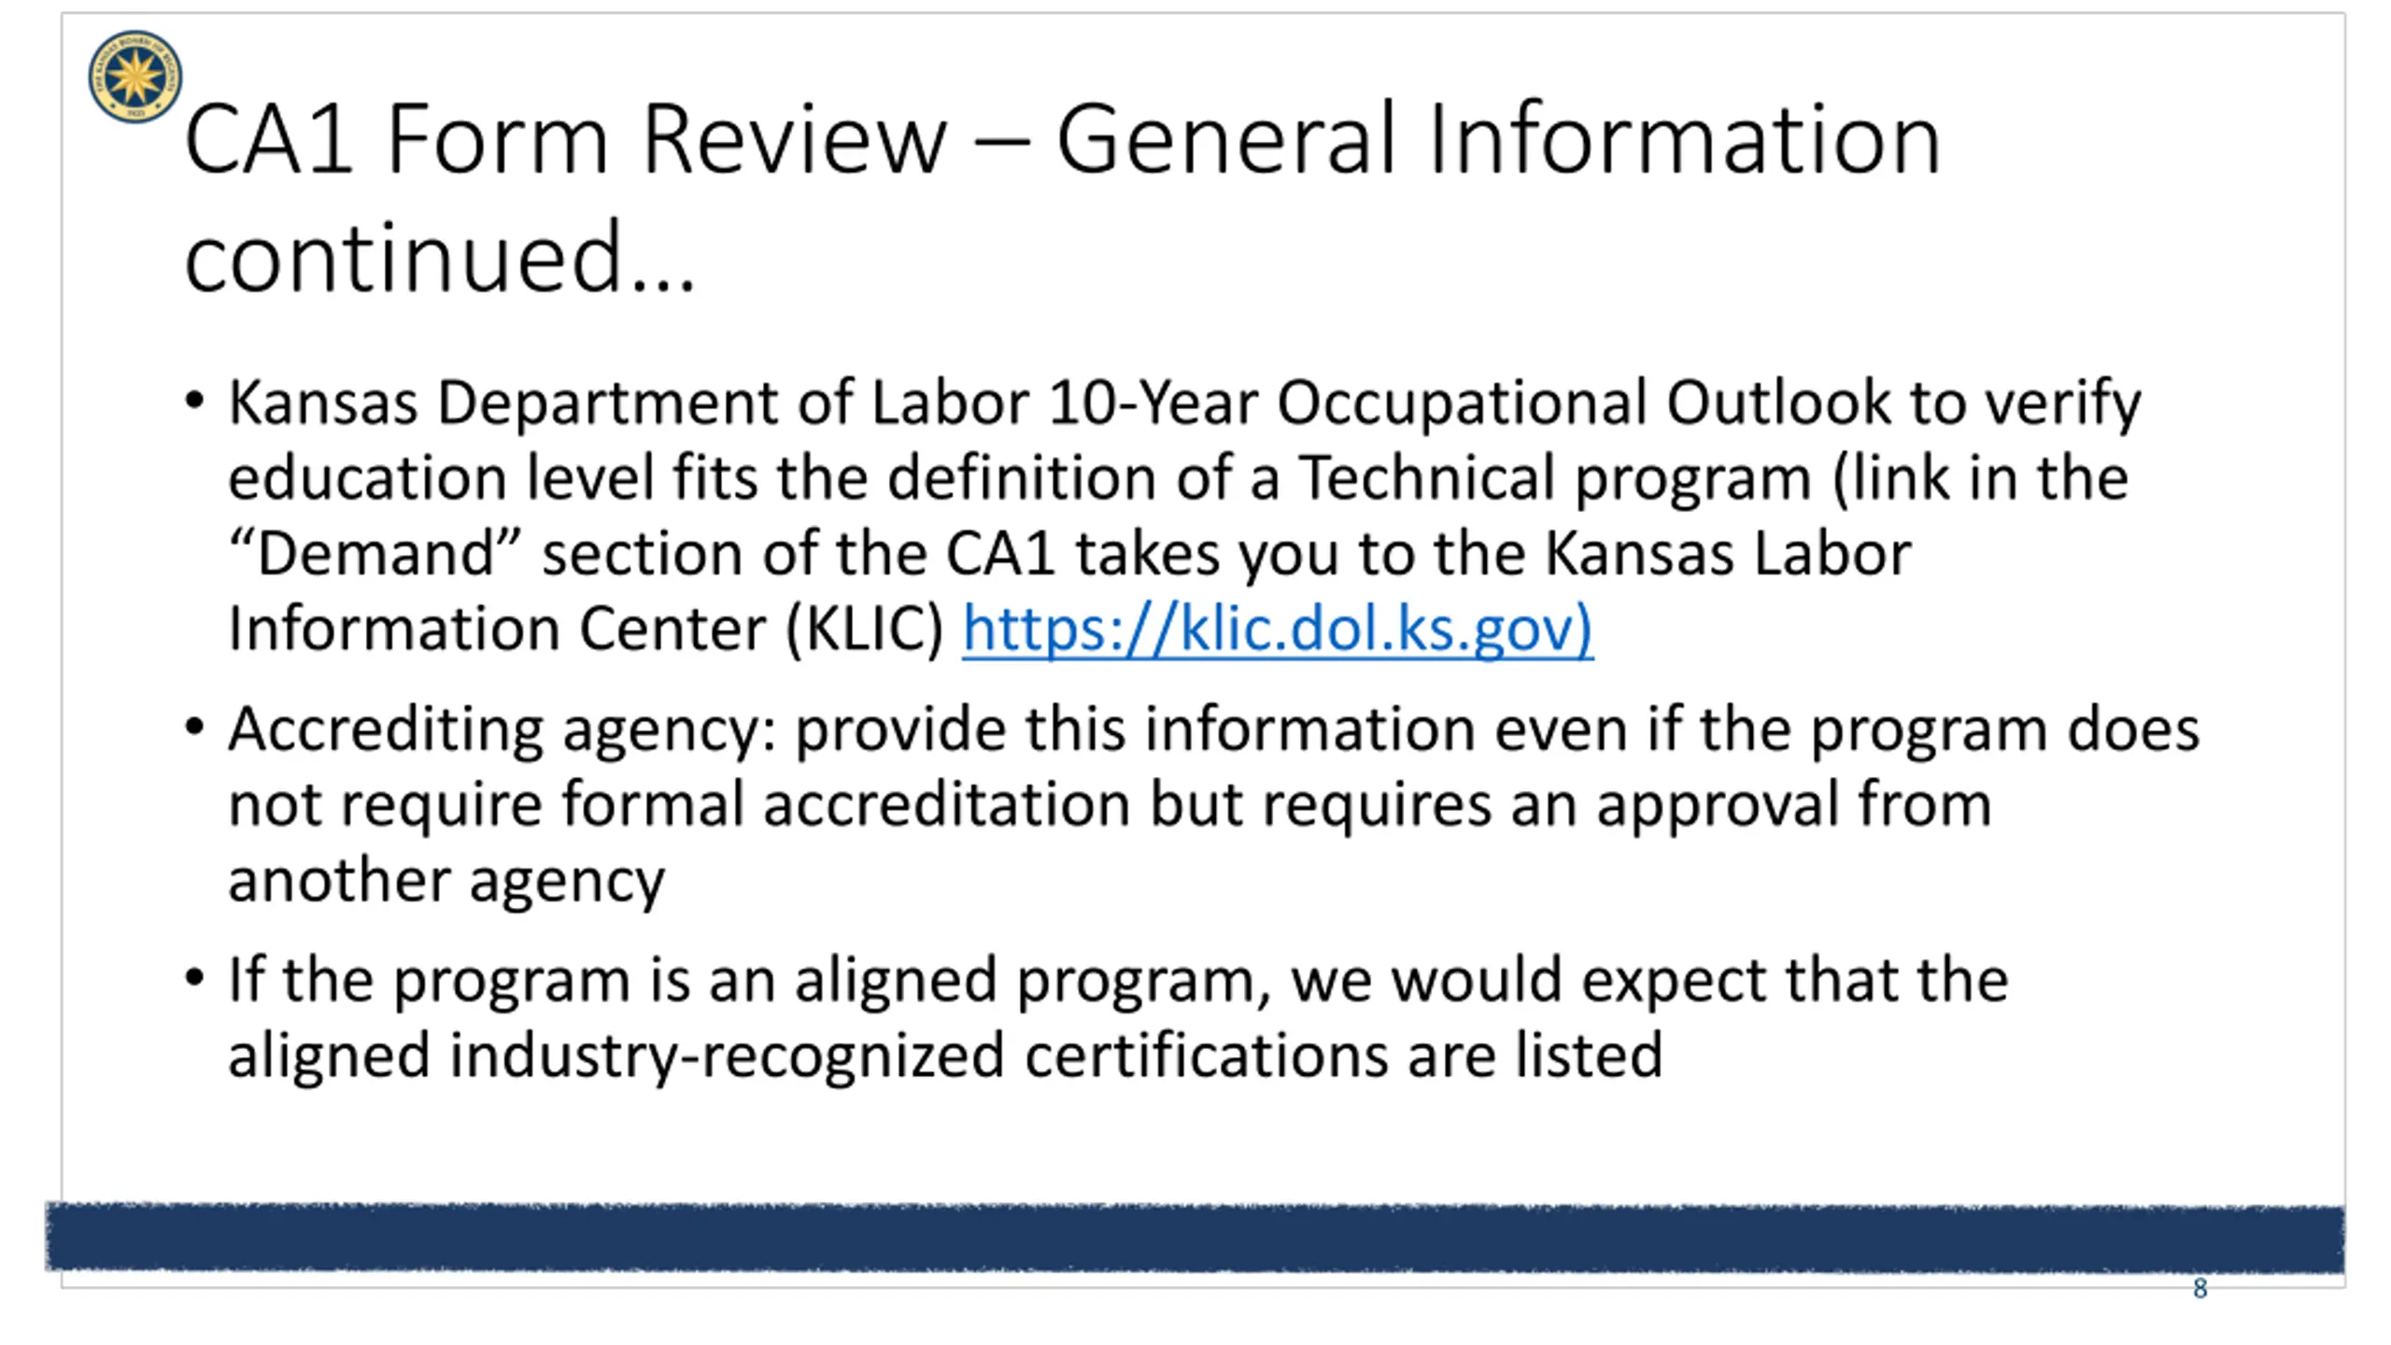Screen dimensions: 2391x1345
Task: Click the dark blue footer bar
Action: [x=1195, y=1238]
